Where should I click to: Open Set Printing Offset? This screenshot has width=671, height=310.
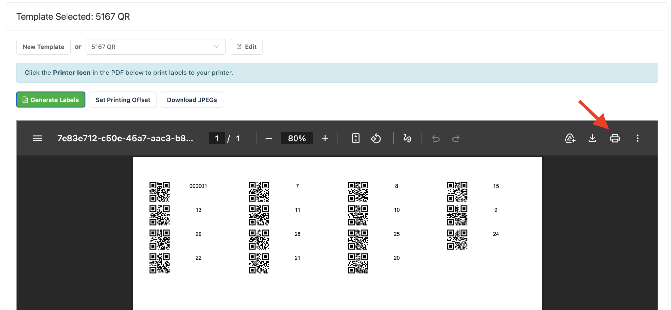pos(123,100)
